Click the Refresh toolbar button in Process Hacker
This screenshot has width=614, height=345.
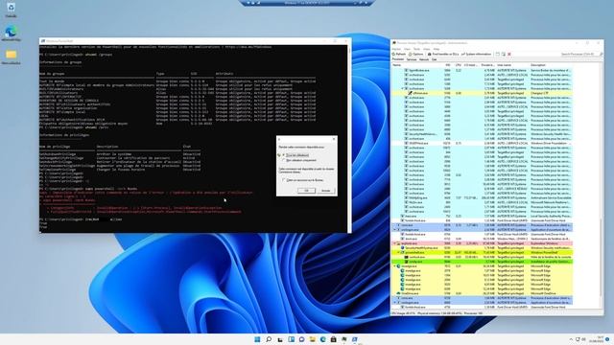[x=399, y=54]
